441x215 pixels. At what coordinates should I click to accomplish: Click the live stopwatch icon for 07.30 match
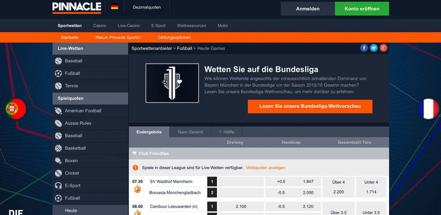137,189
